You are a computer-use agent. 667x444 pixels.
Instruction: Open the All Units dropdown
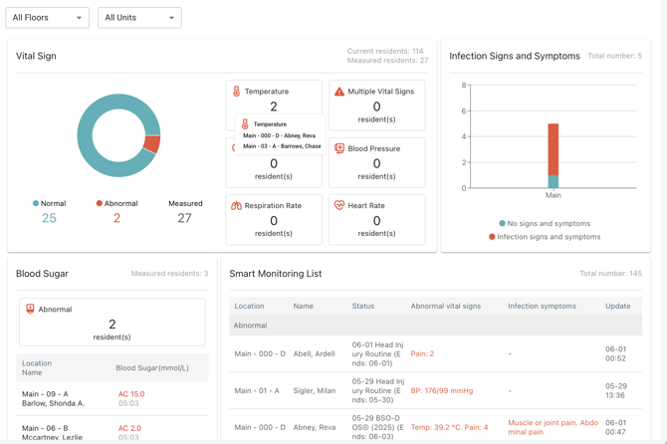coord(139,18)
